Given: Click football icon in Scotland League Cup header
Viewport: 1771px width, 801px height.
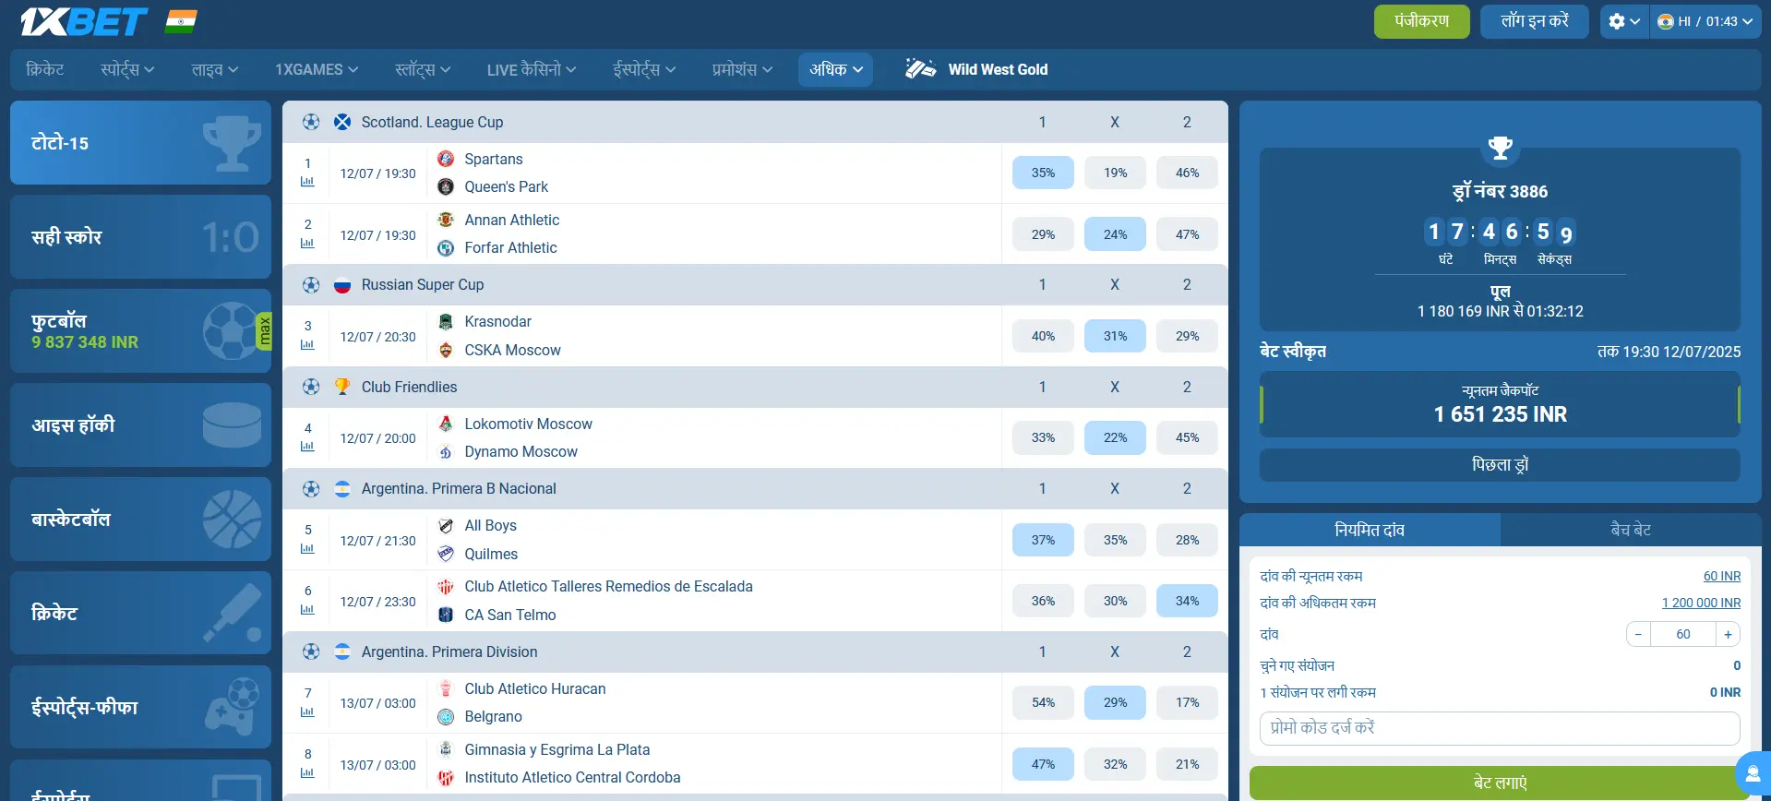Looking at the screenshot, I should click(x=311, y=122).
